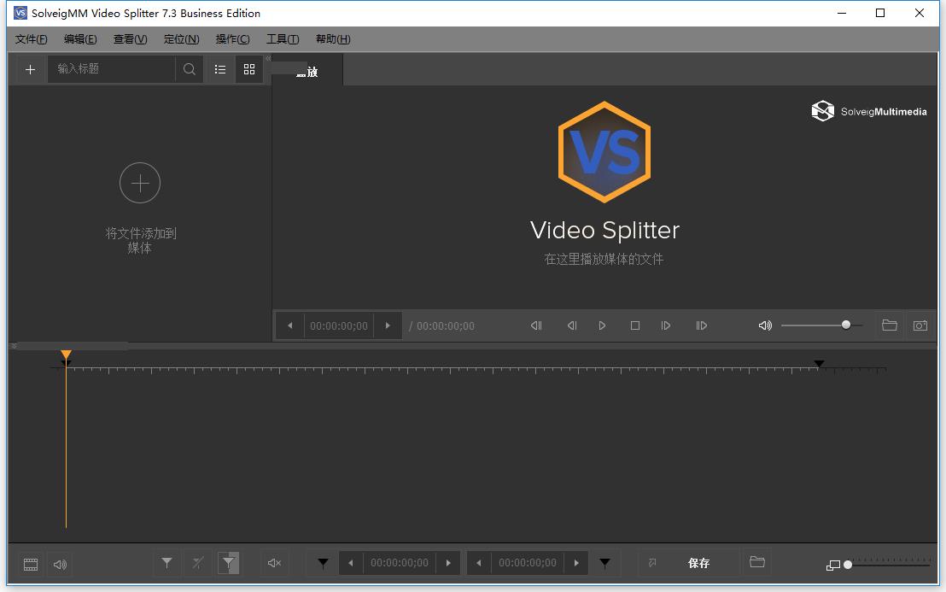Stop playback with stop button
This screenshot has width=946, height=592.
(635, 325)
